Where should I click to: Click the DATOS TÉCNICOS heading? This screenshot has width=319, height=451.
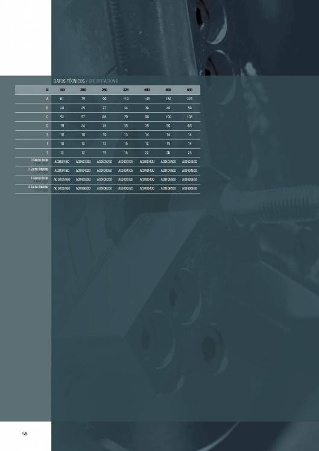(69, 81)
